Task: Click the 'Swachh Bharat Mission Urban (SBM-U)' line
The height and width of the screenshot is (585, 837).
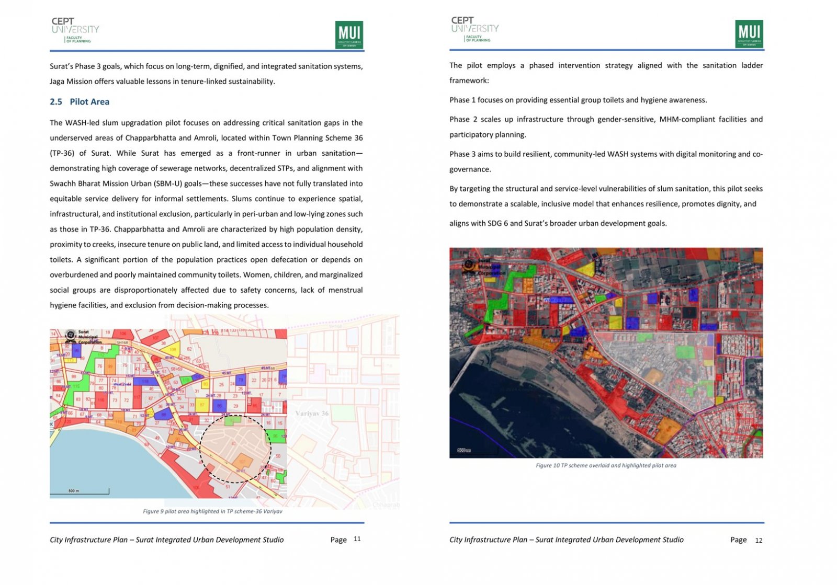Action: pos(206,183)
